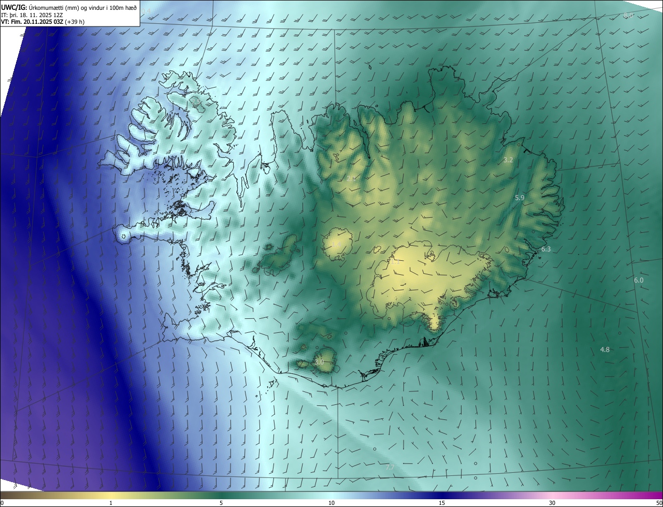The height and width of the screenshot is (507, 663).
Task: Click the colour scale tick labelled 1
Action: (111, 503)
